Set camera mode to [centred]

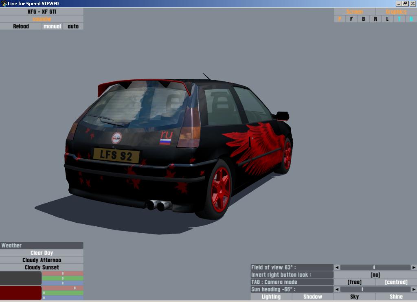point(396,282)
